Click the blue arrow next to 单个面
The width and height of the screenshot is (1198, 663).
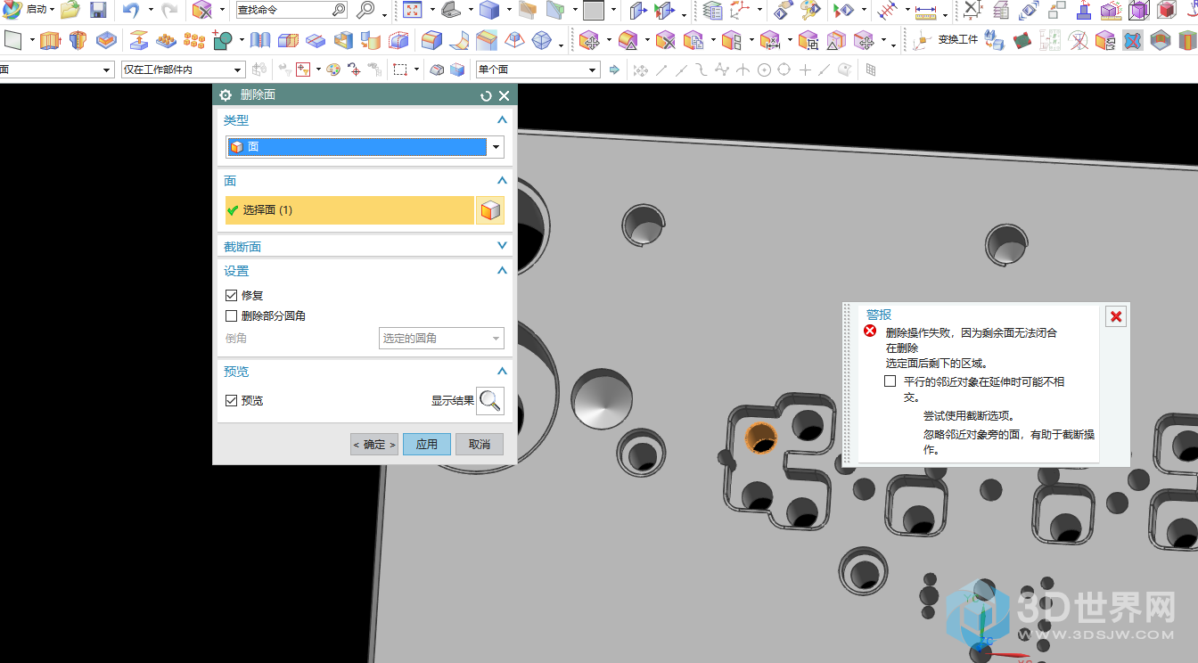[614, 70]
